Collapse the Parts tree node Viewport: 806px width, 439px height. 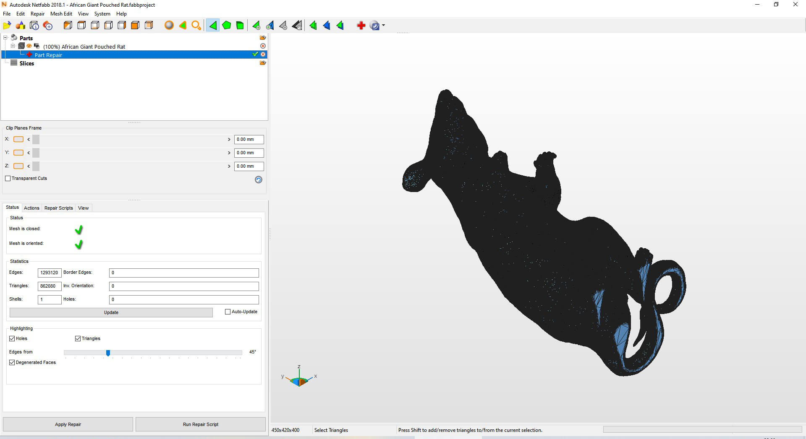tap(5, 38)
